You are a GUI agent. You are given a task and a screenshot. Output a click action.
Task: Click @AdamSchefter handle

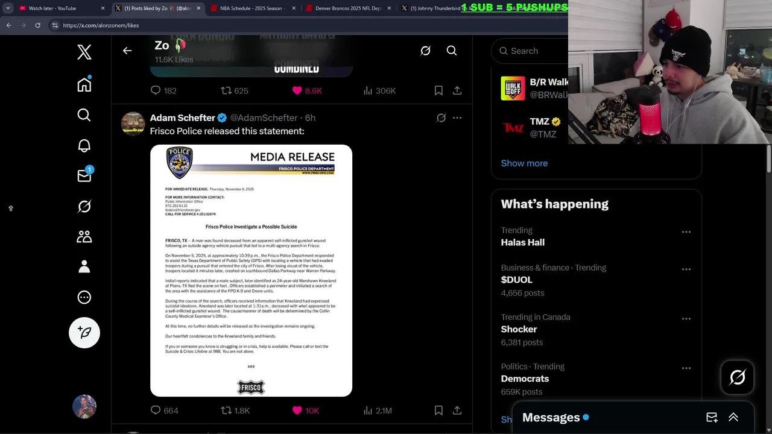tap(264, 118)
